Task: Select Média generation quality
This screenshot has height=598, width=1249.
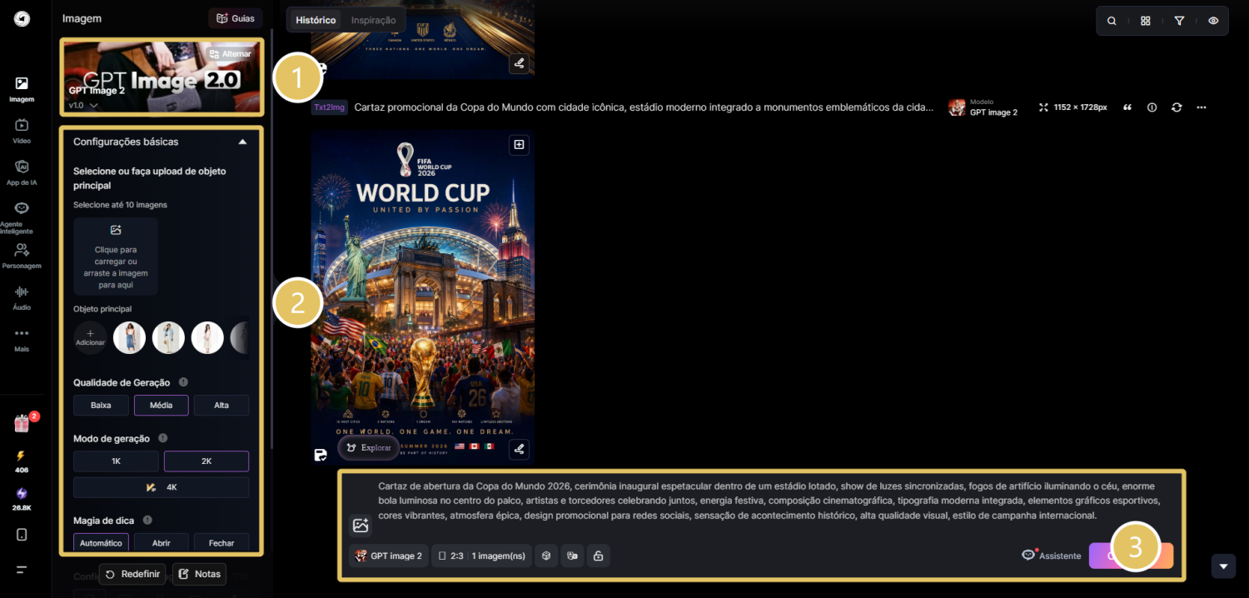Action: 161,405
